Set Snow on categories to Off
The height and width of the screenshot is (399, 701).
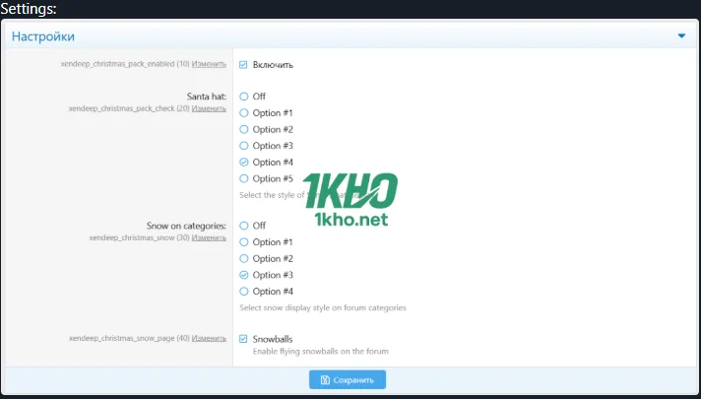(244, 226)
